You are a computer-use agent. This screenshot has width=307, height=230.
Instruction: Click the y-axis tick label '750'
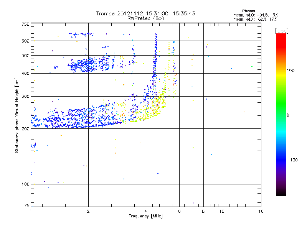pyautogui.click(x=25, y=24)
